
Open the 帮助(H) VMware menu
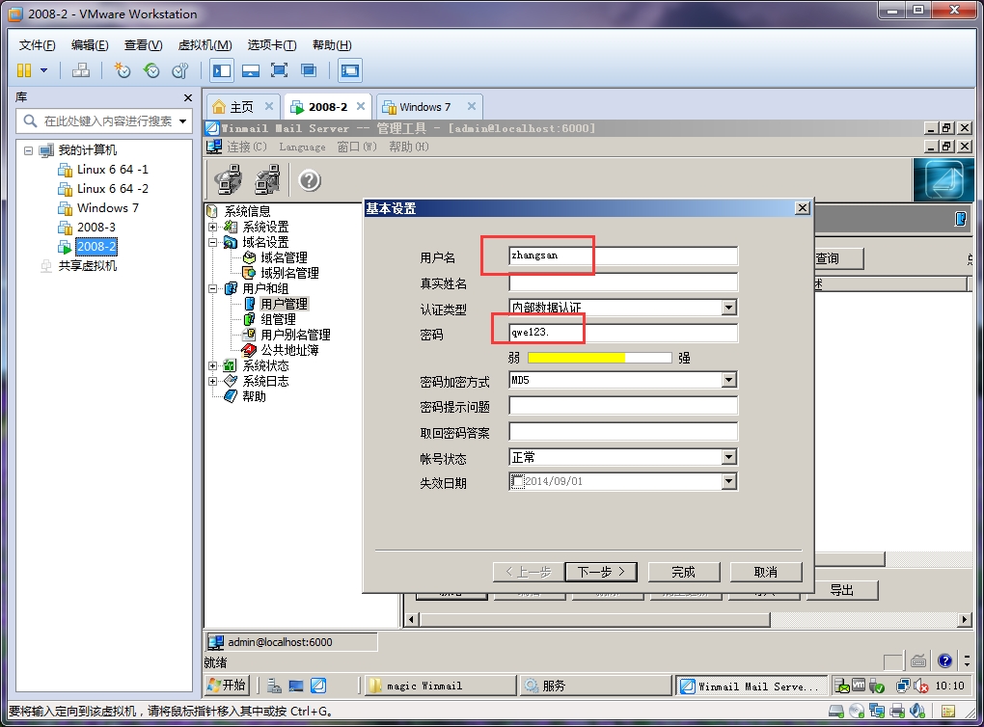click(x=332, y=45)
